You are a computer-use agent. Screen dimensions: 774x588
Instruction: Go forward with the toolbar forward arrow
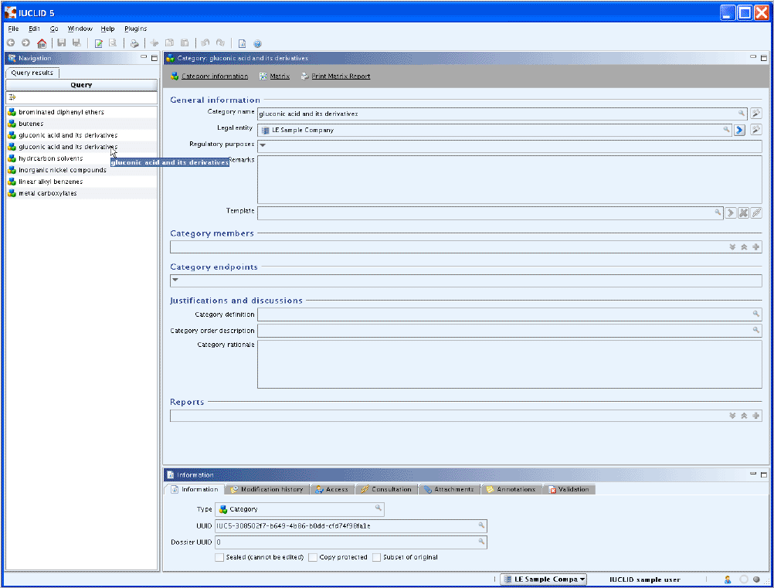point(25,43)
